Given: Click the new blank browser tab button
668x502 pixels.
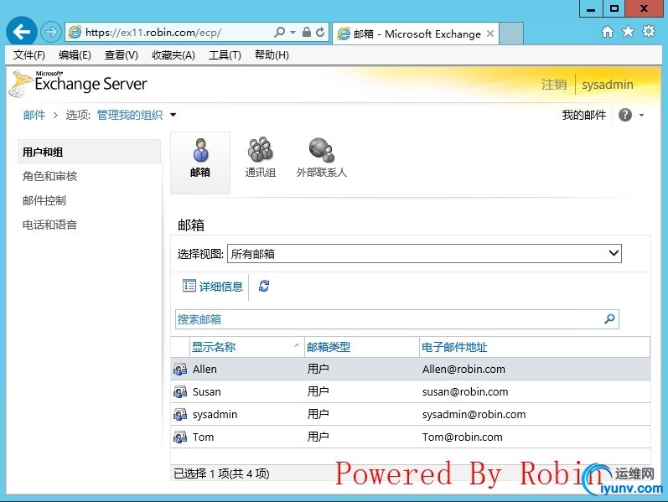Looking at the screenshot, I should 510,34.
